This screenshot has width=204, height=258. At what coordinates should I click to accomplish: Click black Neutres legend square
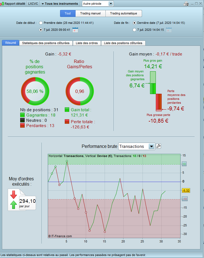[22, 120]
